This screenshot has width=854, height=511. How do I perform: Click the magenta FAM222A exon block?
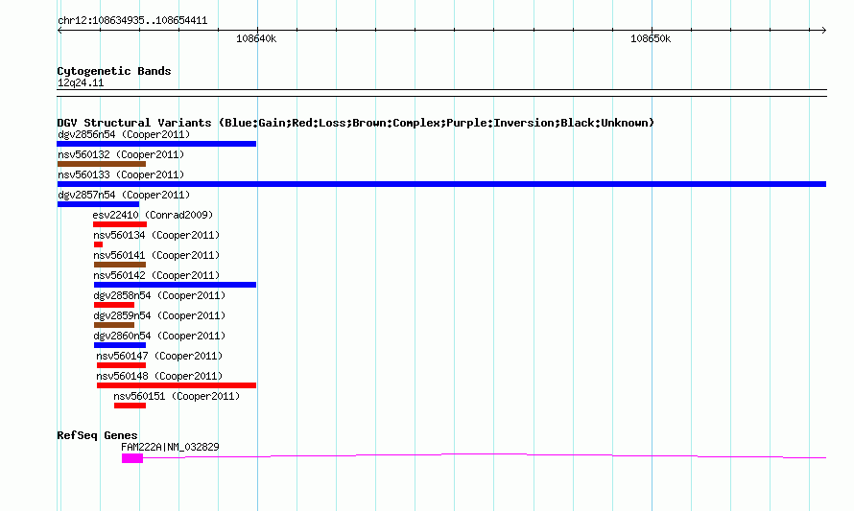132,459
